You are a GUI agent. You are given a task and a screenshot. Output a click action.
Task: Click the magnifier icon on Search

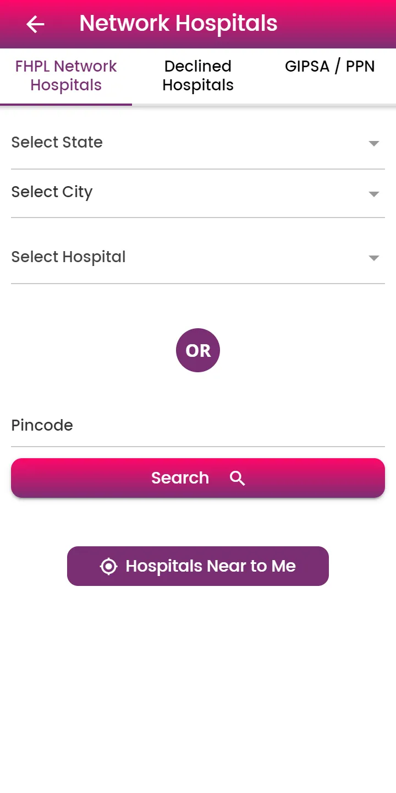238,478
